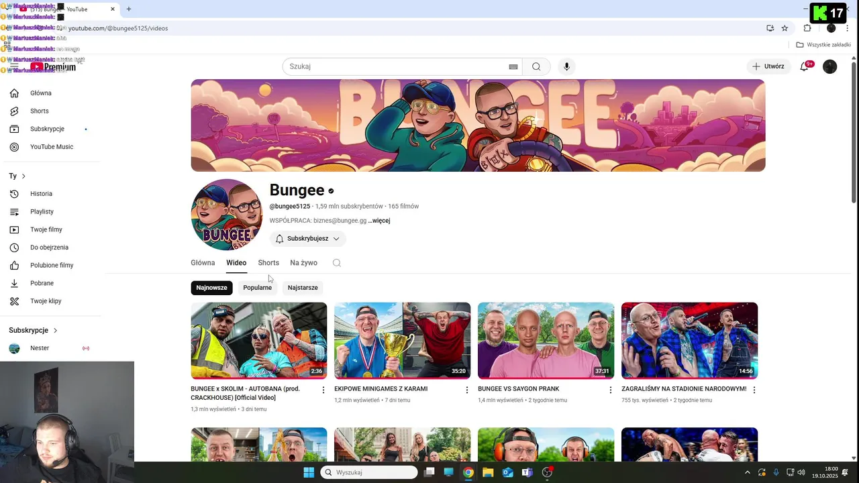The height and width of the screenshot is (483, 859).
Task: Open Microsoft Teams from the taskbar
Action: (527, 472)
